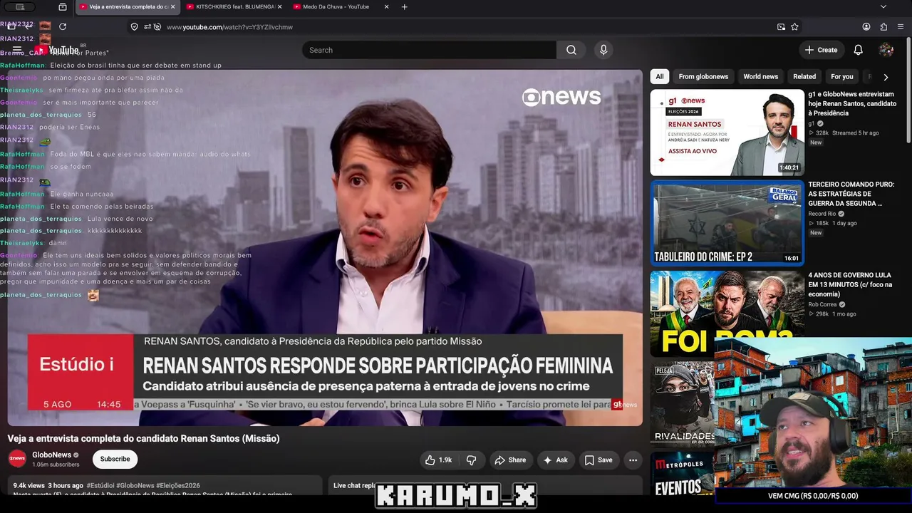The height and width of the screenshot is (513, 912).
Task: Open the browser account profile icon
Action: click(866, 26)
